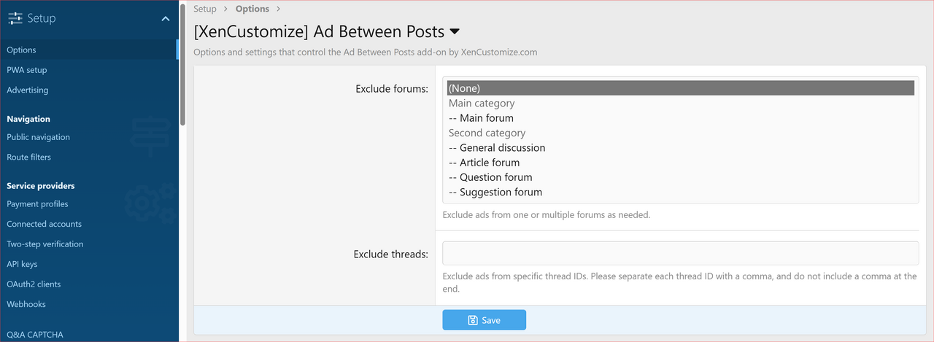934x342 pixels.
Task: Open Connected accounts settings
Action: coord(44,224)
